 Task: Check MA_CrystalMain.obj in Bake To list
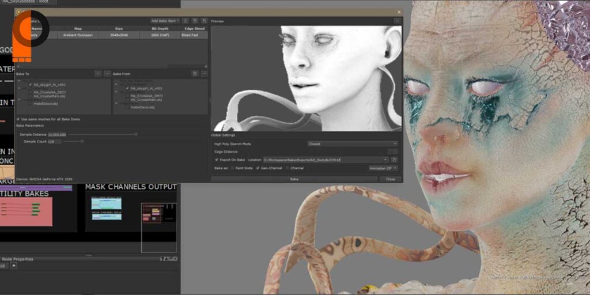click(x=31, y=96)
